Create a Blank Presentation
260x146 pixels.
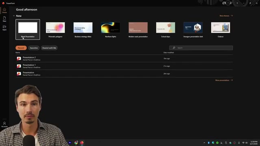point(28,30)
